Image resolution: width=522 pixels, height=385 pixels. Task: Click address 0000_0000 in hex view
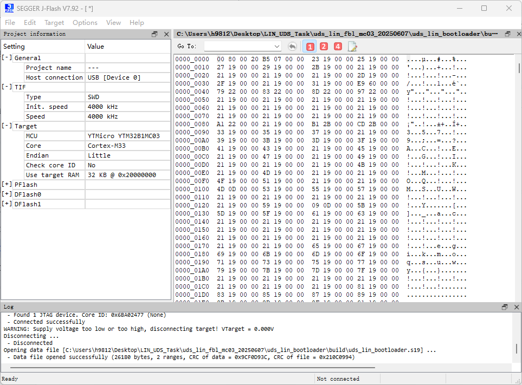[192, 59]
